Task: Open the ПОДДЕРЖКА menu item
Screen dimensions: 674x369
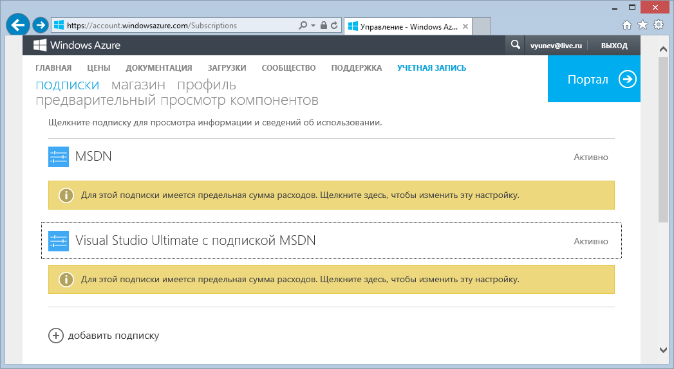Action: 357,67
